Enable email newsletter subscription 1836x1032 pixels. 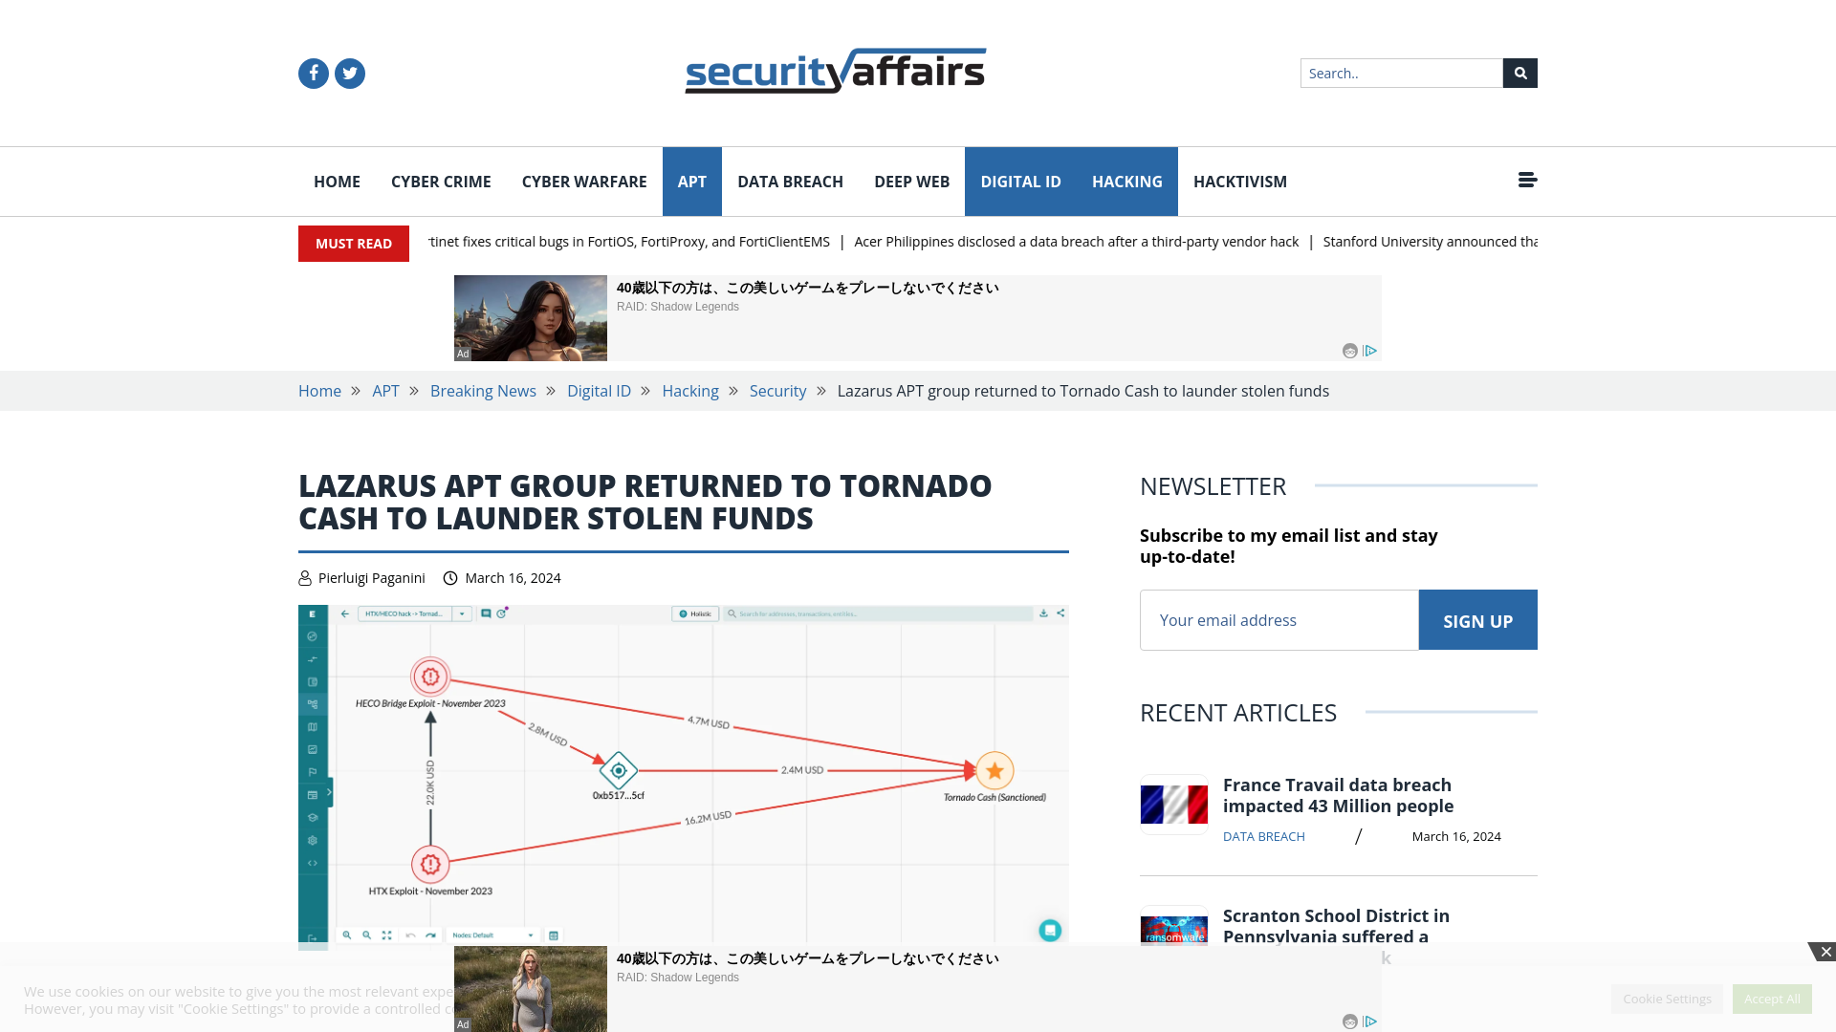(1477, 620)
